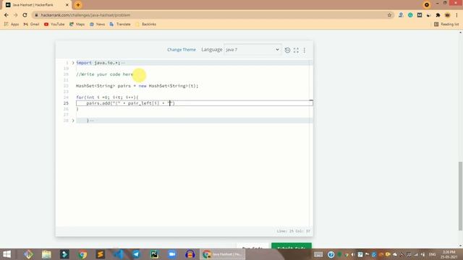Image resolution: width=463 pixels, height=260 pixels.
Task: Expand the folded block at line 28
Action: (x=73, y=121)
